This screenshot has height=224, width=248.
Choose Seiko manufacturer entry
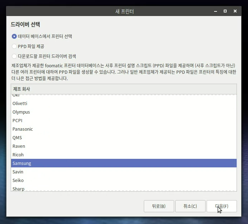[x=124, y=180]
